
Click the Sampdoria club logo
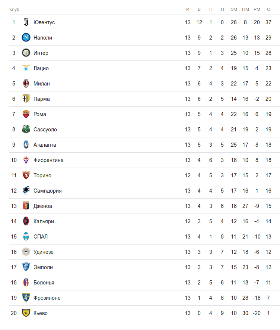tap(26, 191)
